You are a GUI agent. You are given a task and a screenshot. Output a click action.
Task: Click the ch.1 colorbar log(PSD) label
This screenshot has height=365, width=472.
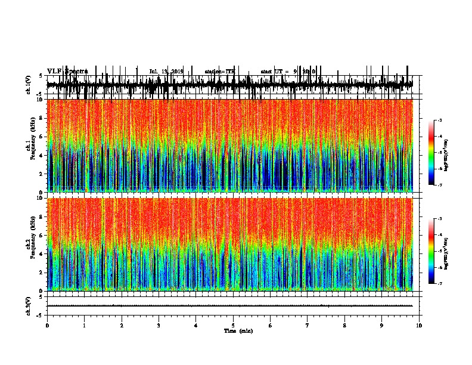coord(446,155)
